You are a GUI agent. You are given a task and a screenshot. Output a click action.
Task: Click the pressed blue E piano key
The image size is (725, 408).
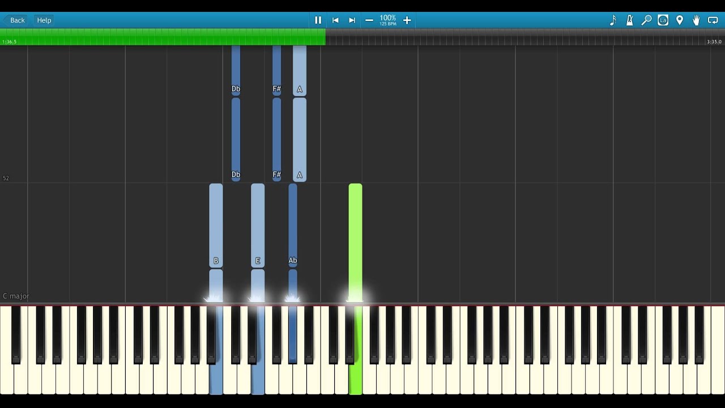pos(258,379)
